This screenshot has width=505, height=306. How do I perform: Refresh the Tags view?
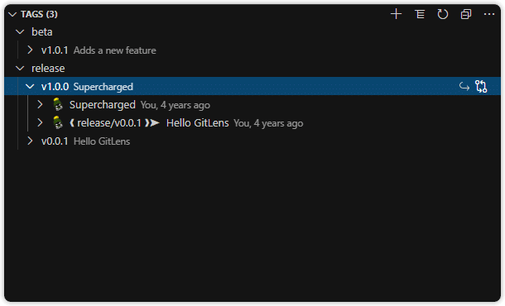pyautogui.click(x=443, y=14)
